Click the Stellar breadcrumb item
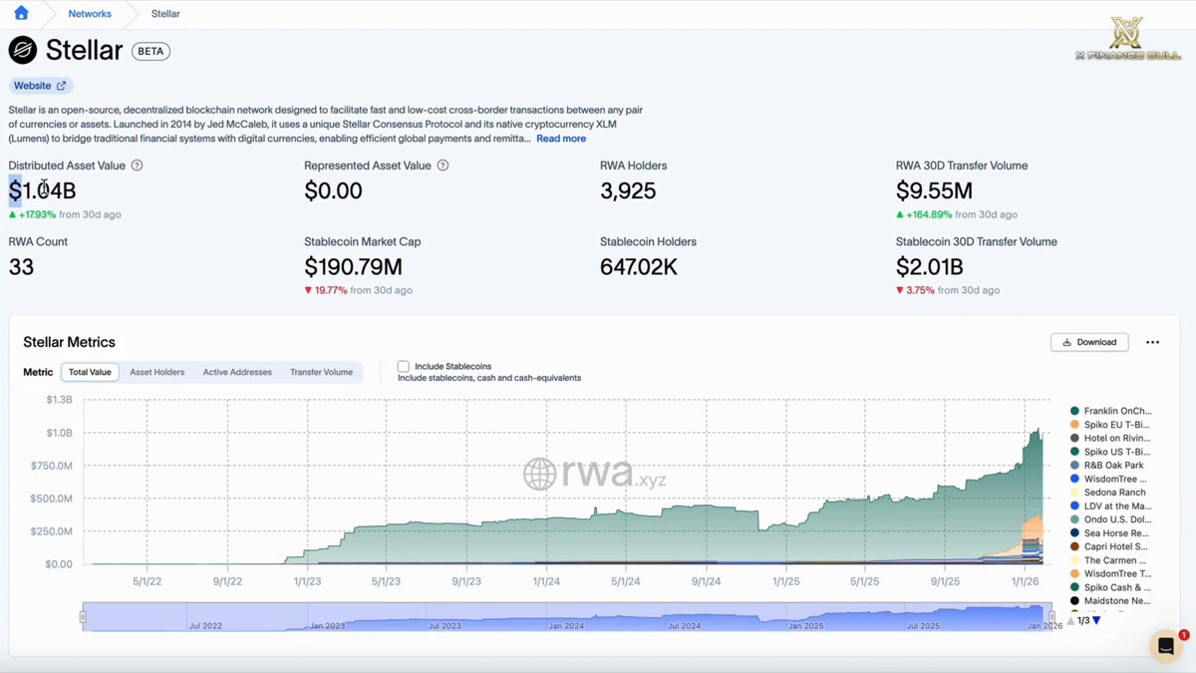This screenshot has width=1196, height=673. click(x=165, y=14)
